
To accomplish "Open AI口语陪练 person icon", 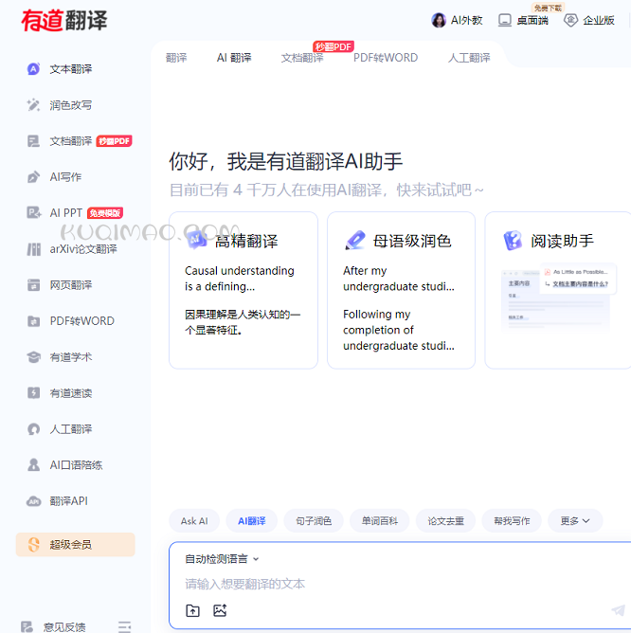I will point(33,464).
